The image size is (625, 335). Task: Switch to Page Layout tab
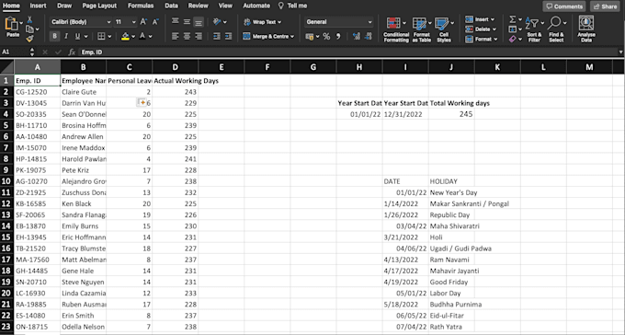pyautogui.click(x=99, y=6)
